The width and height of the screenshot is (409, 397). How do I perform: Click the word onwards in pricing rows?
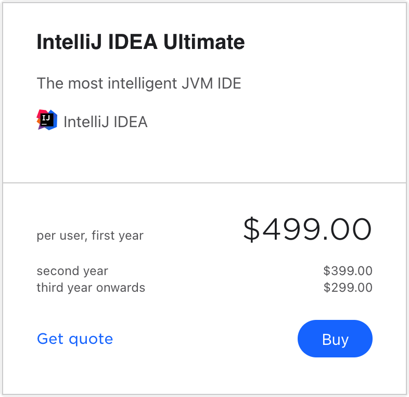click(121, 287)
